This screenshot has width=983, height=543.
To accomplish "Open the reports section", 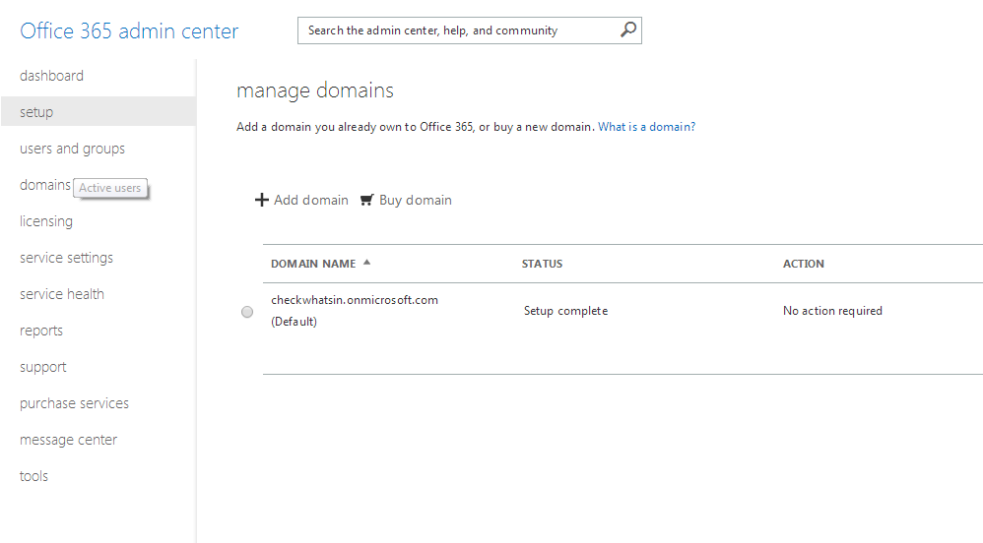I will coord(40,331).
